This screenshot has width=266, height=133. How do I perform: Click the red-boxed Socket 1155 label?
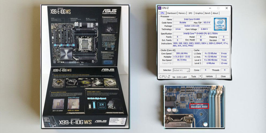click(199, 106)
